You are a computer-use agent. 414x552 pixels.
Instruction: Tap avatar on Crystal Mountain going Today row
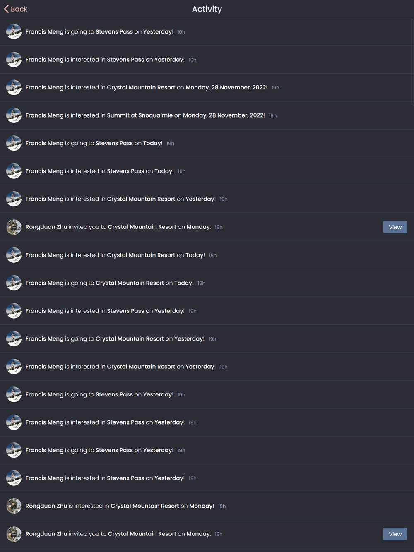tap(14, 283)
